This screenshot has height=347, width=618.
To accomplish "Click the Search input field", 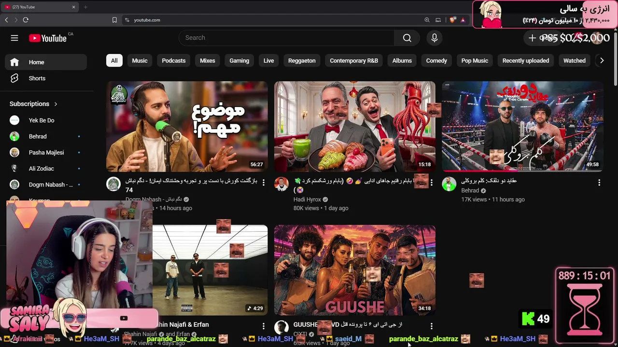I will [286, 38].
